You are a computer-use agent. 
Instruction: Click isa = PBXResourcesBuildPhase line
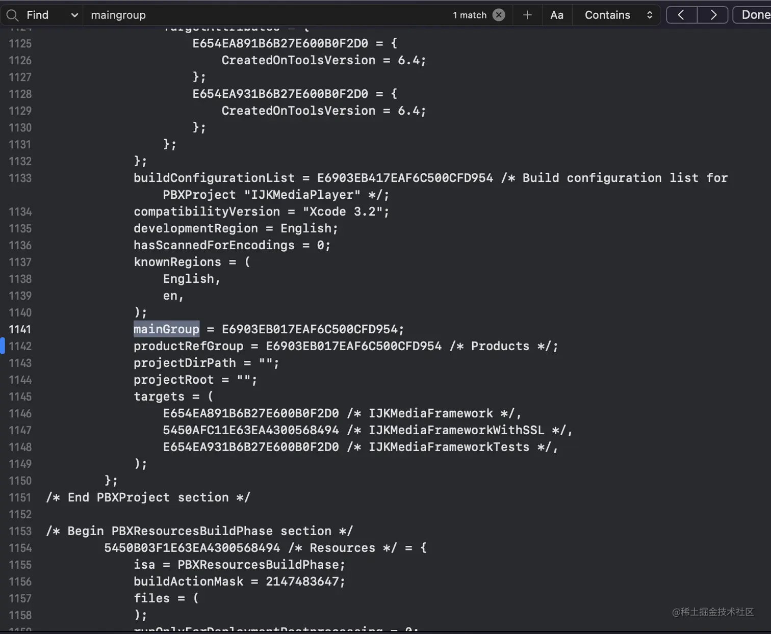239,565
